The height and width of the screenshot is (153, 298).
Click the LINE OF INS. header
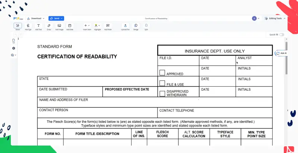pyautogui.click(x=139, y=134)
